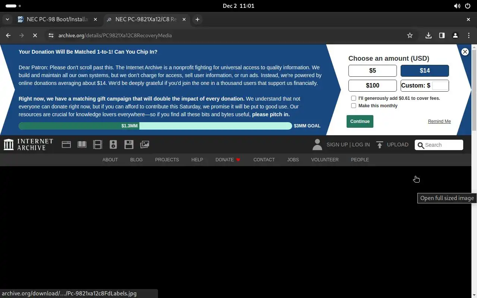Screen dimensions: 477x298
Task: Open the PEOPLE menu item
Action: (360, 160)
